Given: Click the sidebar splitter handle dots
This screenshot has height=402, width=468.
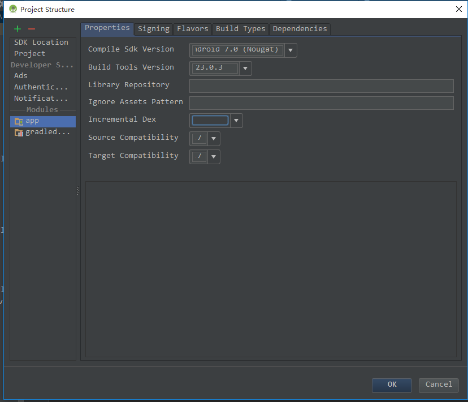Looking at the screenshot, I should tap(78, 191).
